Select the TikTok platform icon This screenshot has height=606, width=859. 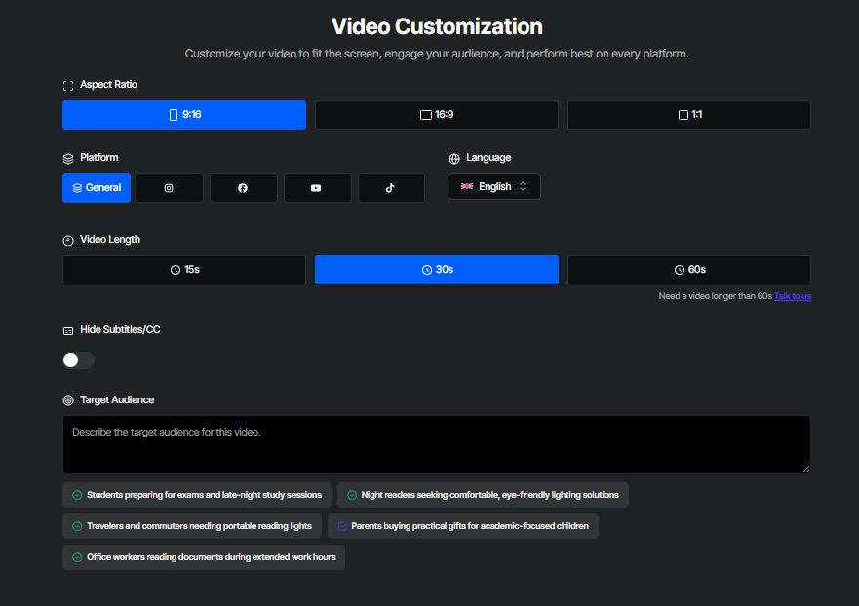(391, 187)
